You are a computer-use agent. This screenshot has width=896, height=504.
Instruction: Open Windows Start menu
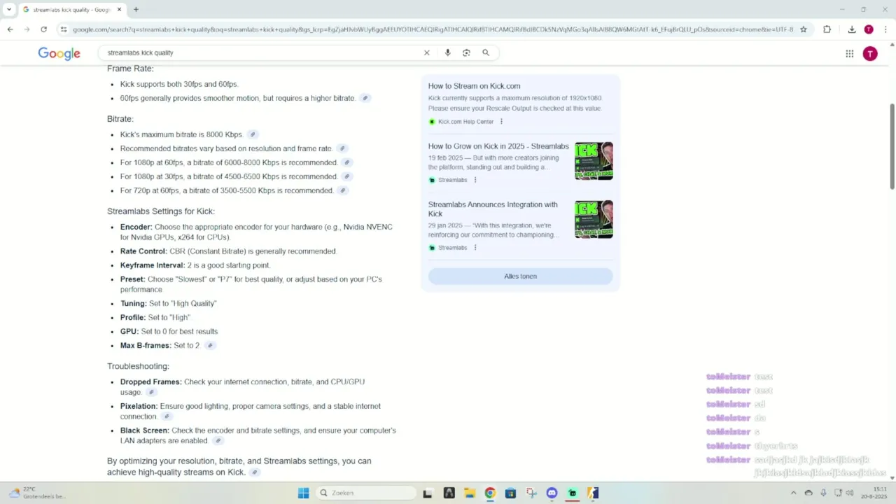[304, 493]
